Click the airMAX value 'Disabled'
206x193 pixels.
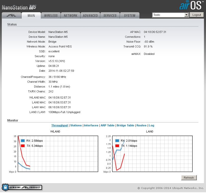pyautogui.click(x=149, y=54)
